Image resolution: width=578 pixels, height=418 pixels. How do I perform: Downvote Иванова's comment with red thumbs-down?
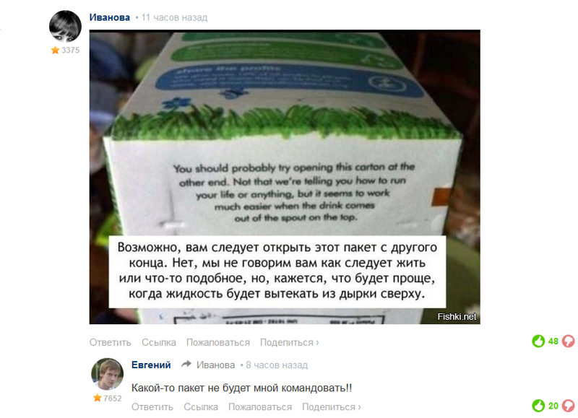(x=569, y=341)
